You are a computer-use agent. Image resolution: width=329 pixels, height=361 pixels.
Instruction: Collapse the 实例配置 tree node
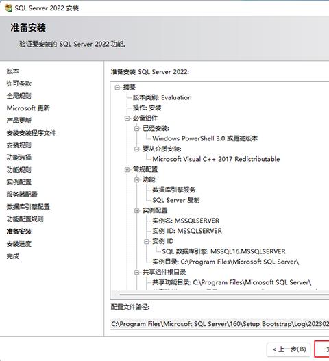pos(137,210)
